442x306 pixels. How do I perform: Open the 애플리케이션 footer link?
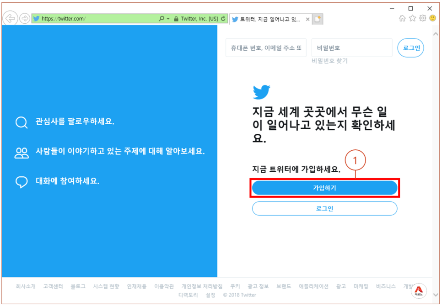[x=314, y=286]
